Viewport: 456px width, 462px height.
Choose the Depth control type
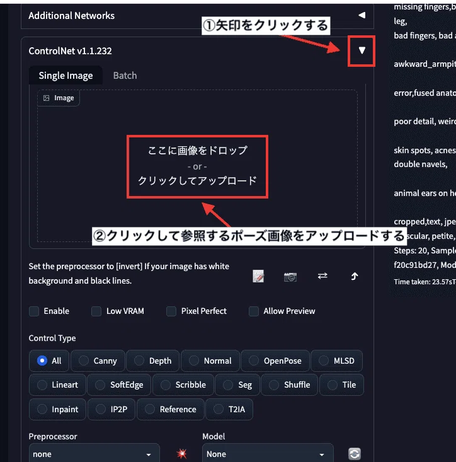pyautogui.click(x=152, y=361)
